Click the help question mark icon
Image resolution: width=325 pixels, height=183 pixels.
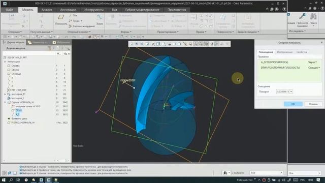click(x=284, y=9)
